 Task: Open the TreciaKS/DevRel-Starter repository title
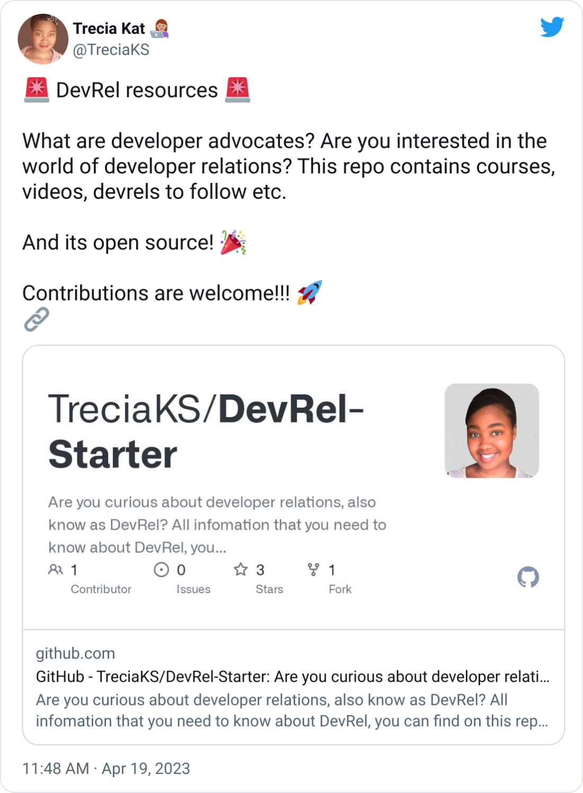click(x=207, y=429)
